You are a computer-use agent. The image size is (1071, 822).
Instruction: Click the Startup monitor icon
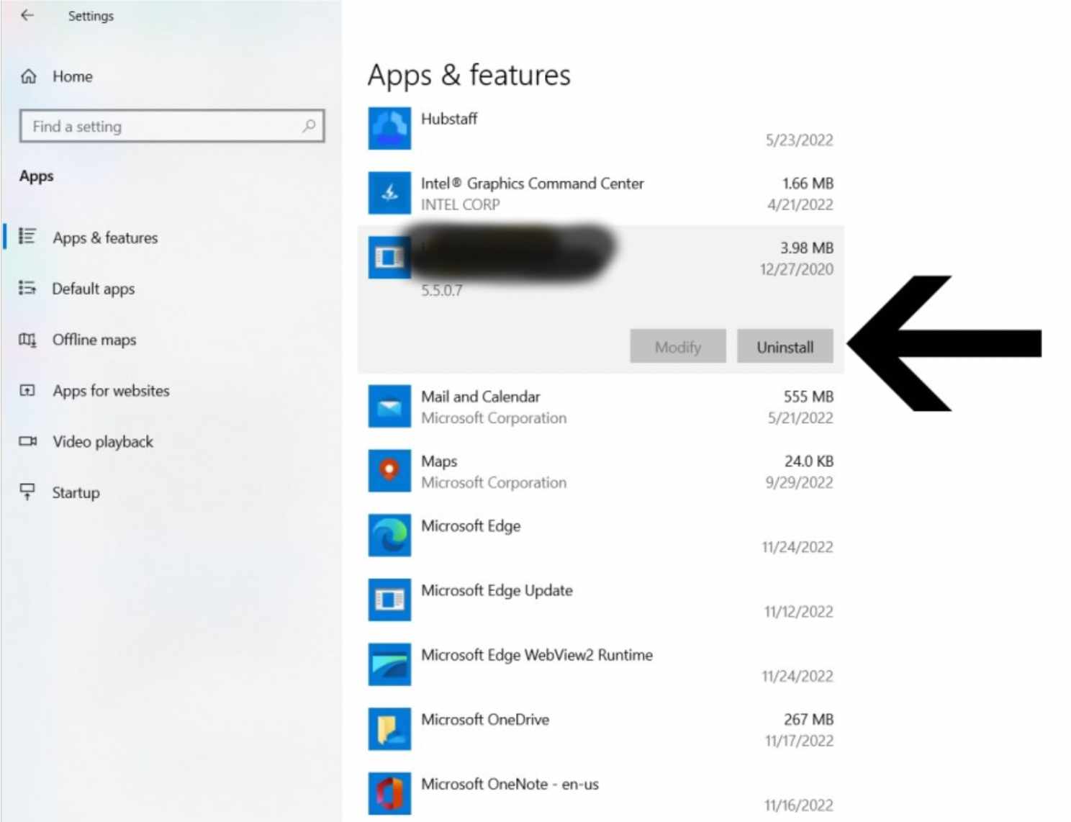click(27, 492)
